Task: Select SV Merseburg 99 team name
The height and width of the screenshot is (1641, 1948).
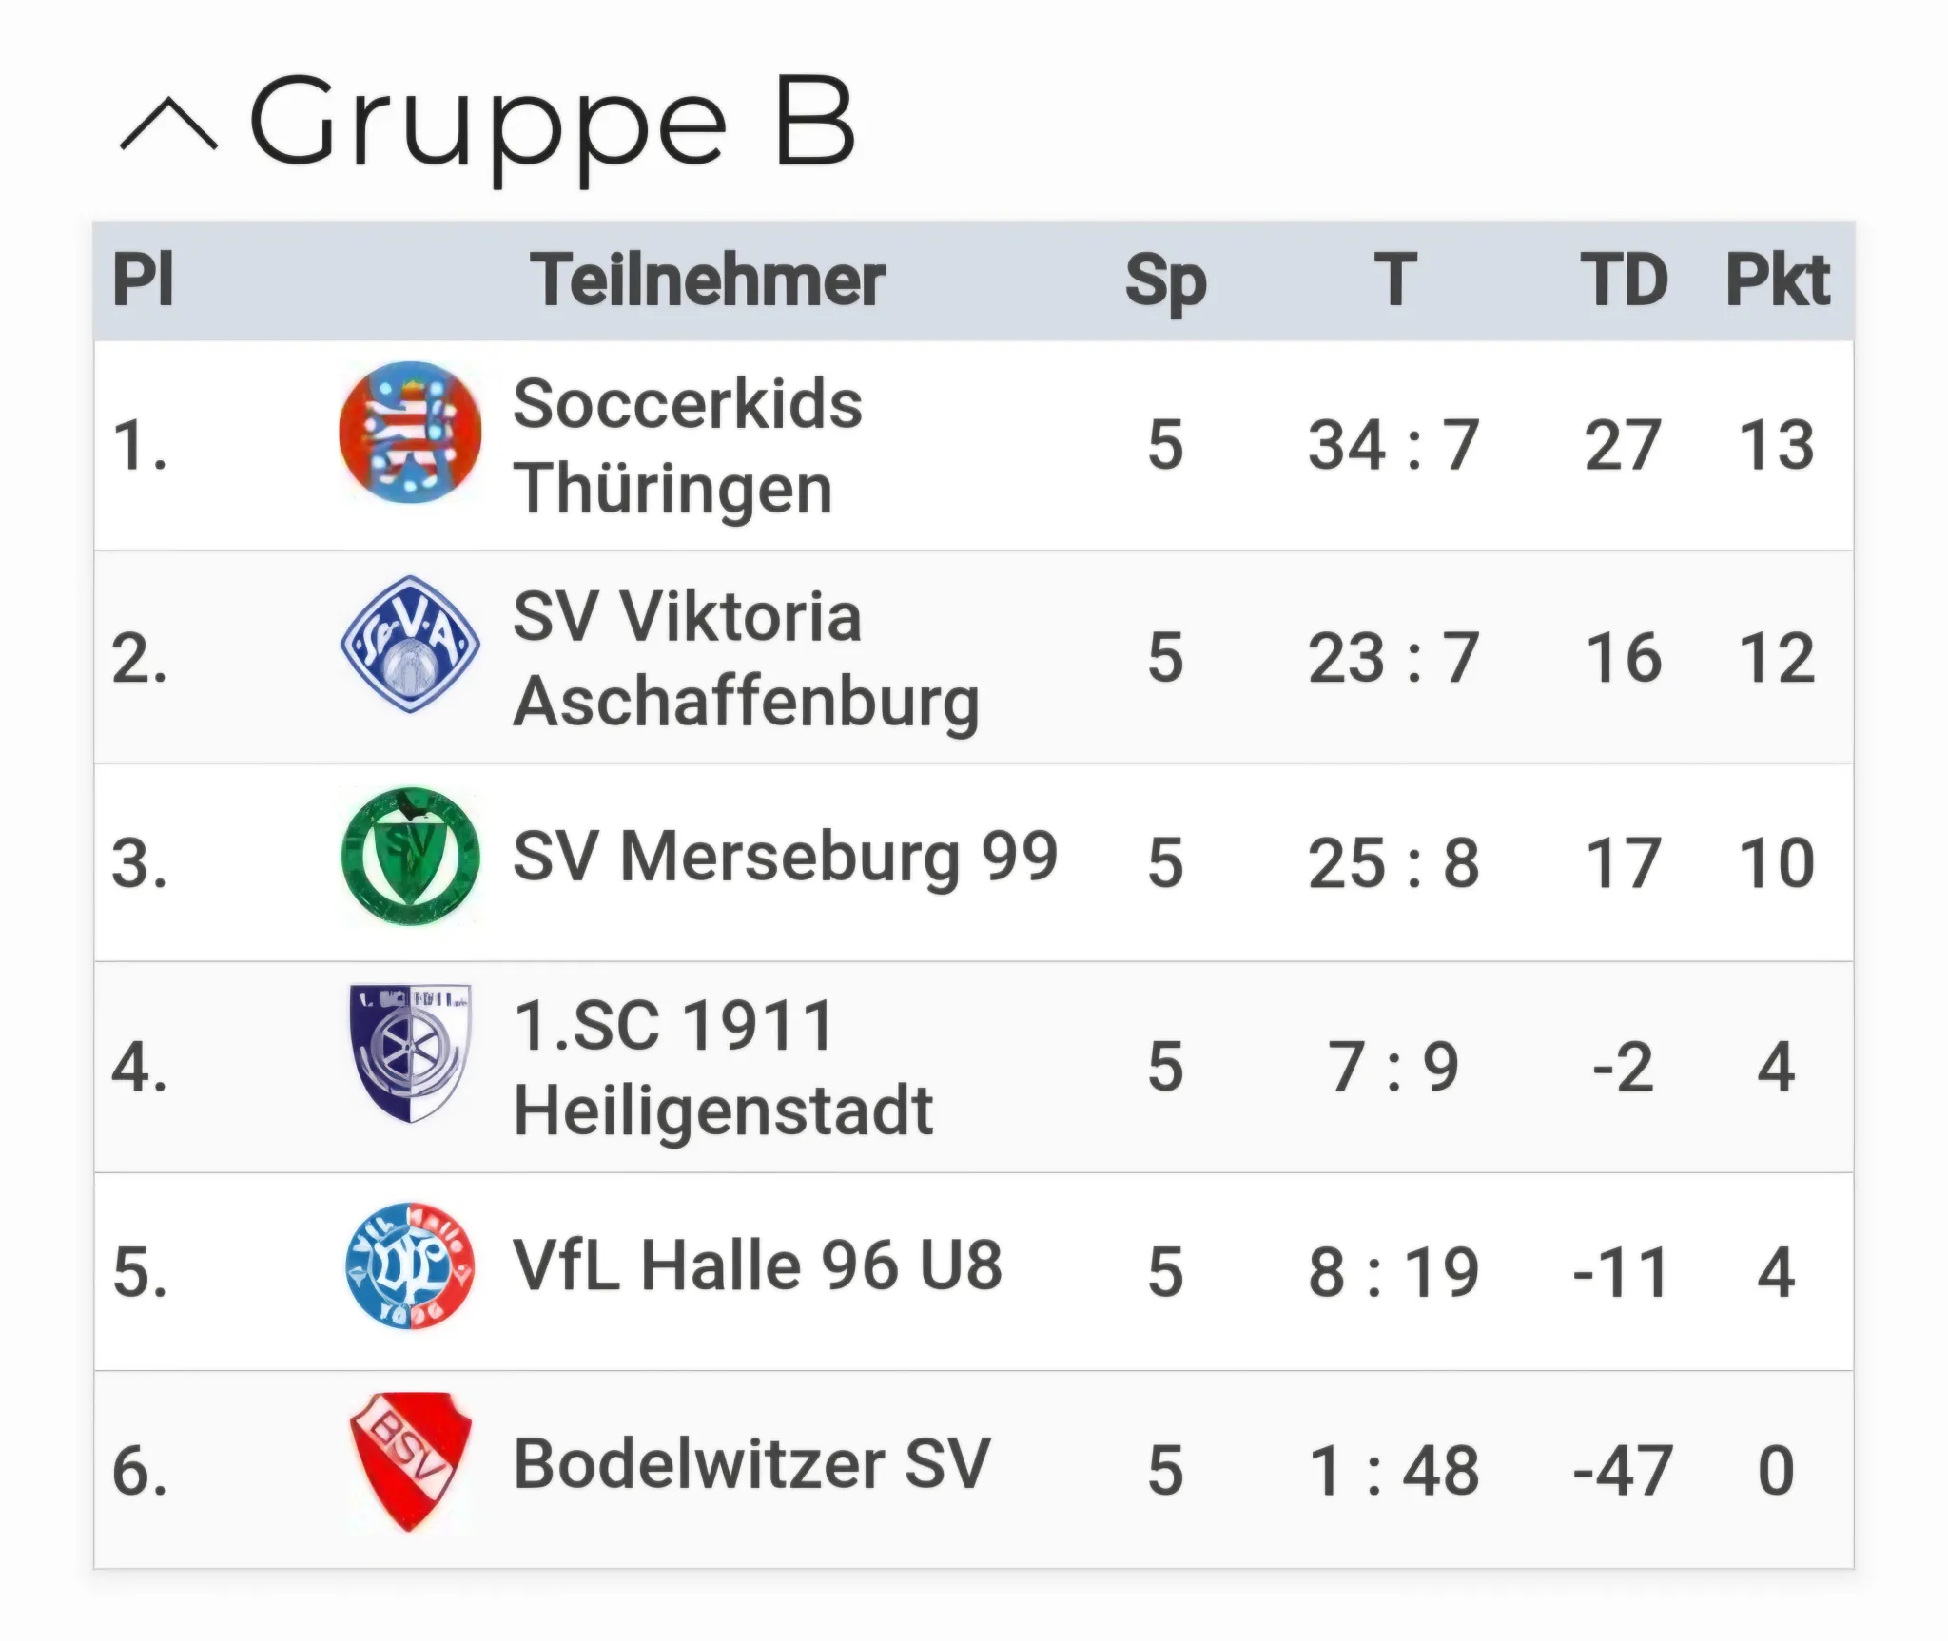Action: coord(786,858)
